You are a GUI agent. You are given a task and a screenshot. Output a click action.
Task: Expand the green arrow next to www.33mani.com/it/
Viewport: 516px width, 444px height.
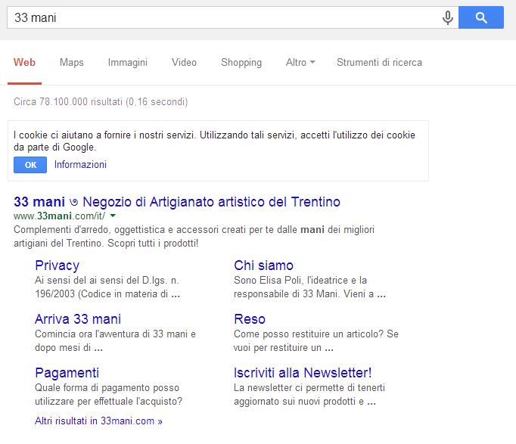tap(113, 216)
